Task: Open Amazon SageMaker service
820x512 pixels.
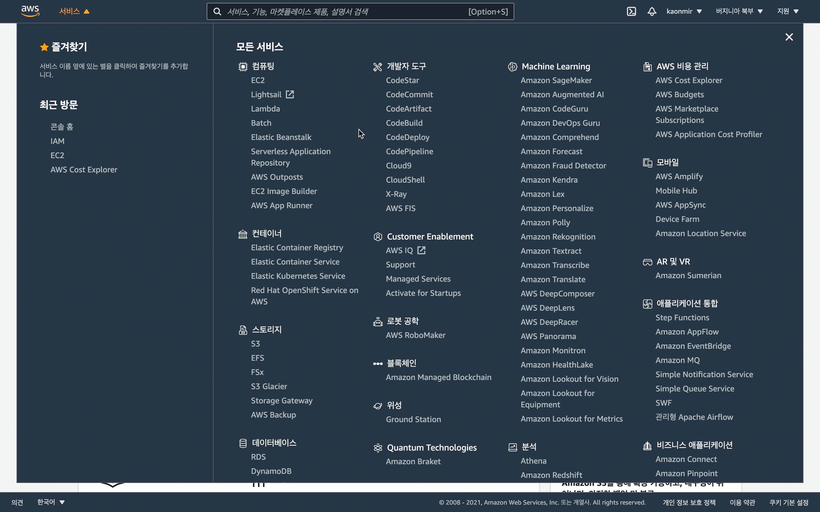Action: click(556, 80)
